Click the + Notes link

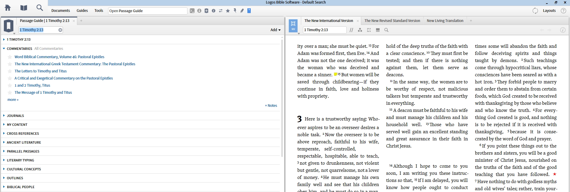point(271,106)
